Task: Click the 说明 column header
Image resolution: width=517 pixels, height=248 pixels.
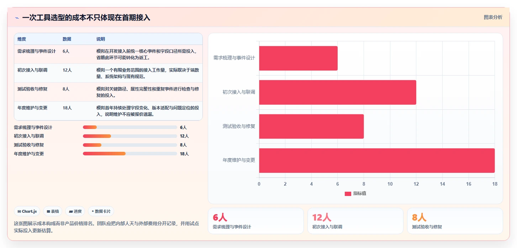Action: [x=101, y=39]
